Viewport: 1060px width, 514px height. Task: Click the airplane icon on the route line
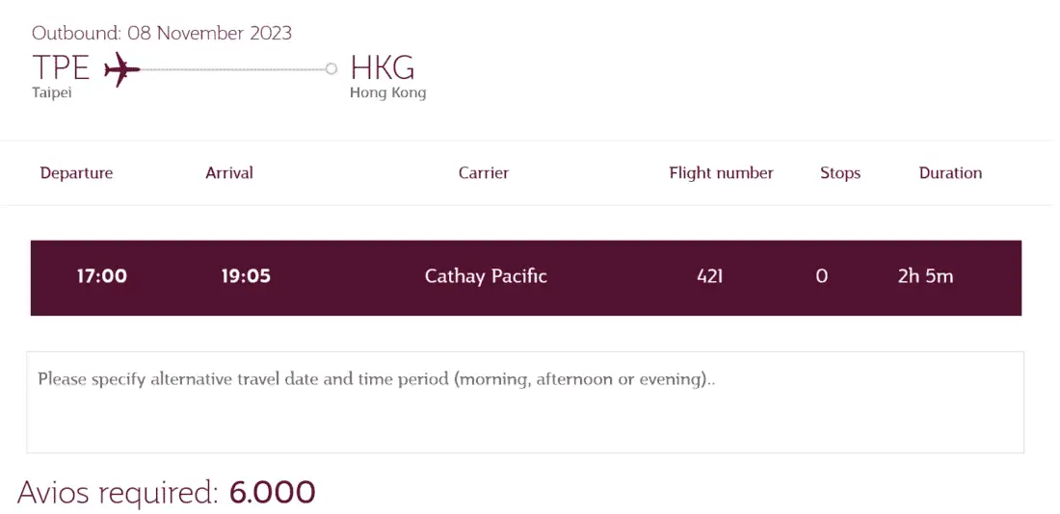(121, 69)
